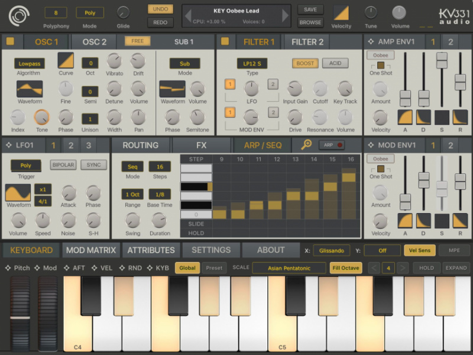Click the LFO1 waveform shape icon
Screen dimensions: 473x355
[x=18, y=191]
